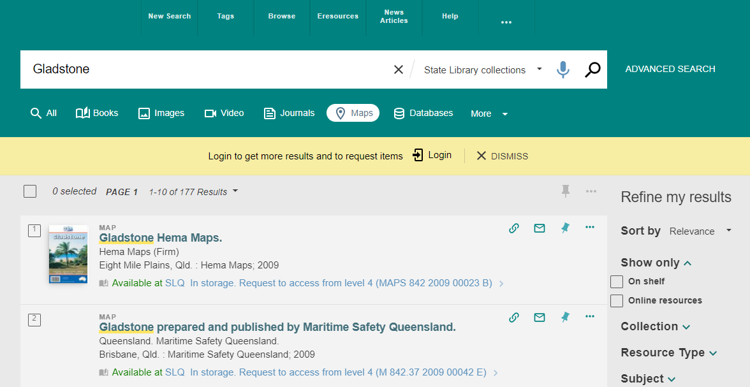This screenshot has width=750, height=387.
Task: Switch to the Images tab
Action: pos(161,113)
